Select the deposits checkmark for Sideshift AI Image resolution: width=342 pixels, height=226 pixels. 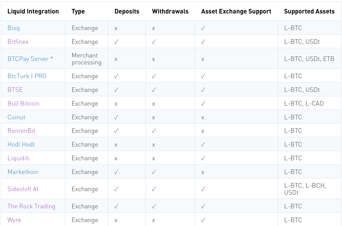click(x=116, y=189)
